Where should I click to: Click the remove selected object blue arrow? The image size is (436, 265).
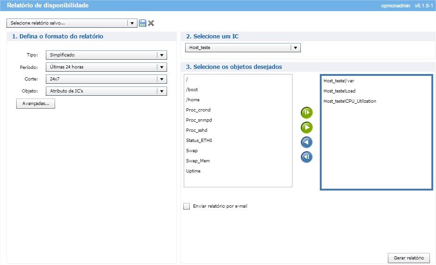(x=306, y=142)
